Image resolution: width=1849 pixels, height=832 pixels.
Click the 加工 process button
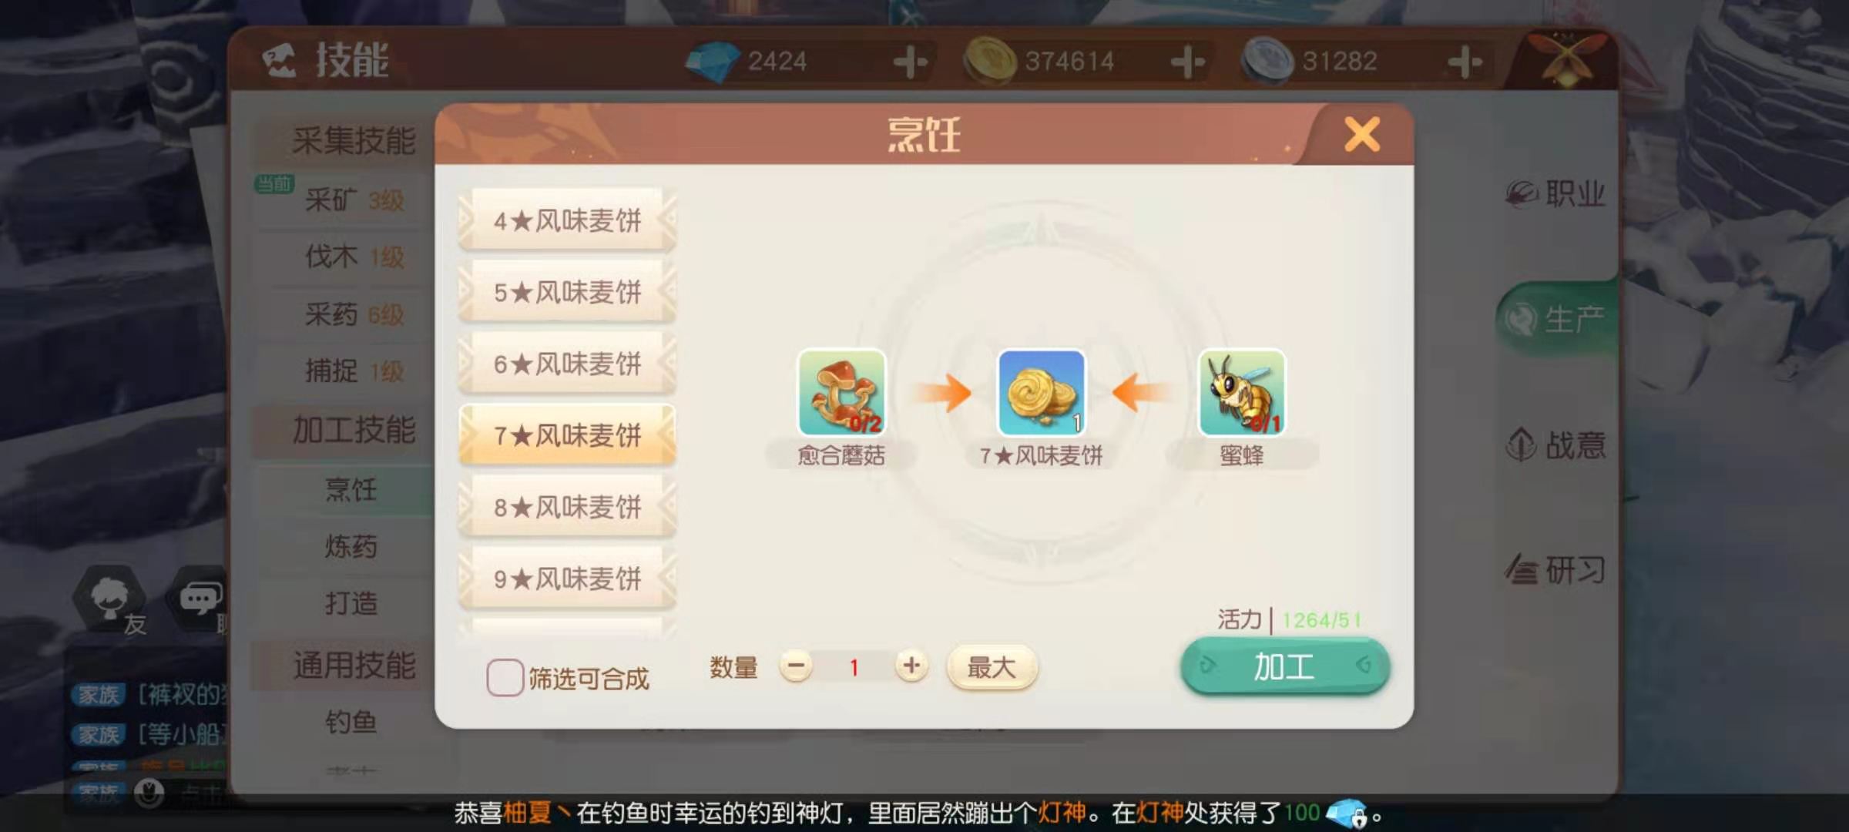click(1285, 666)
